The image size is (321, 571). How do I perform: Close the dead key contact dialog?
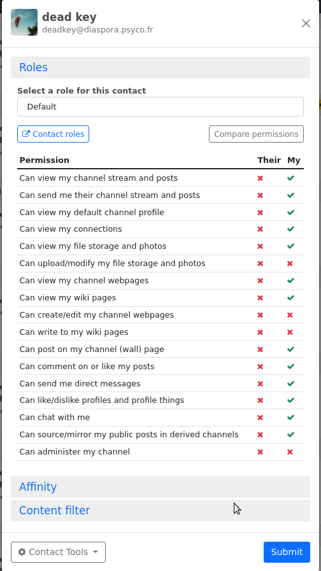point(306,24)
